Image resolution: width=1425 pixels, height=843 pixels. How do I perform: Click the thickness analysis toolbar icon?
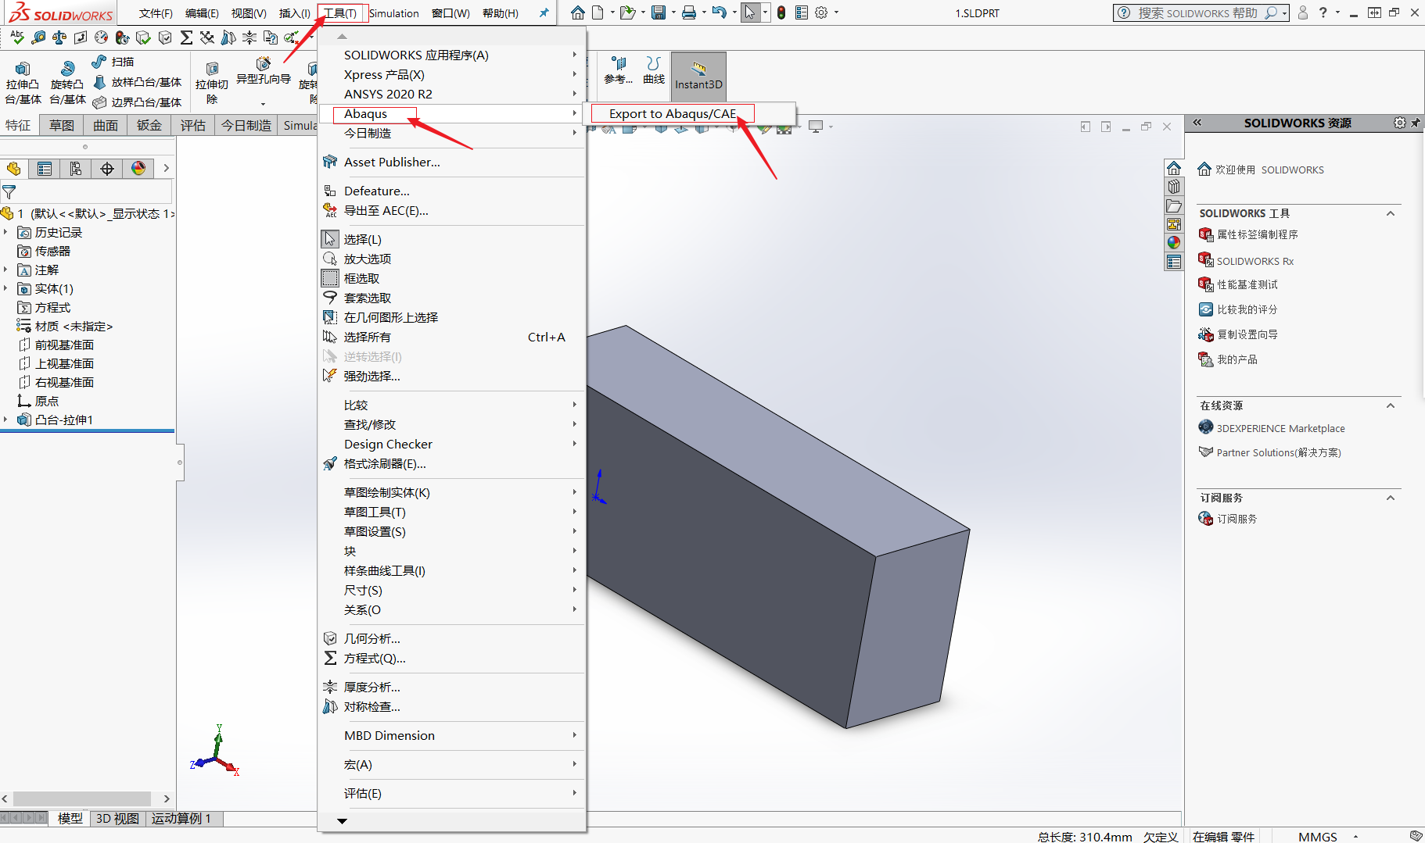coord(249,37)
